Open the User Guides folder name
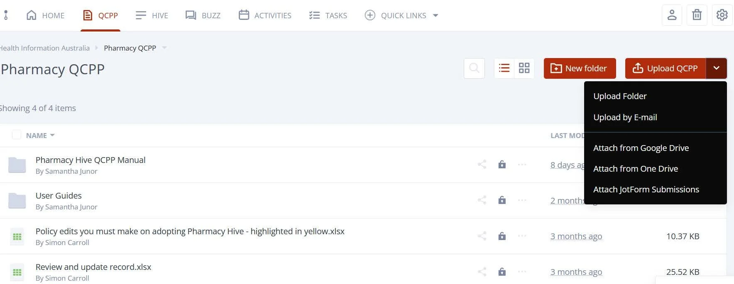734x284 pixels. pyautogui.click(x=59, y=196)
